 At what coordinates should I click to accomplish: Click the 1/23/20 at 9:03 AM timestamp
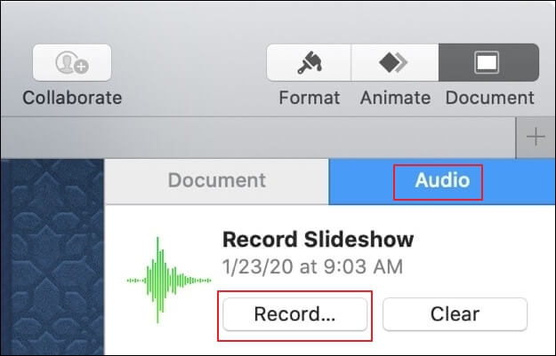[312, 267]
